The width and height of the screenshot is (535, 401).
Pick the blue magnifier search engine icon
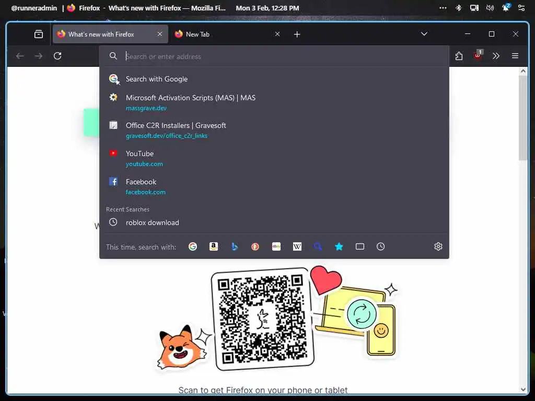318,246
